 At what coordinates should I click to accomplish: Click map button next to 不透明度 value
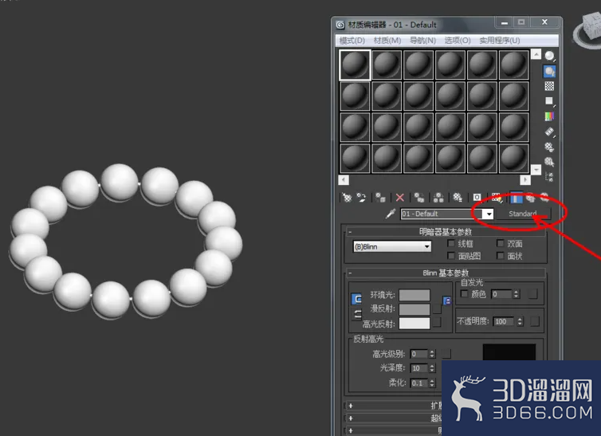535,321
